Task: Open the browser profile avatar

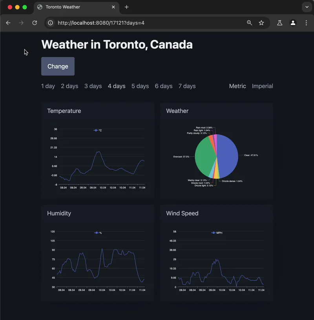Action: pos(293,23)
